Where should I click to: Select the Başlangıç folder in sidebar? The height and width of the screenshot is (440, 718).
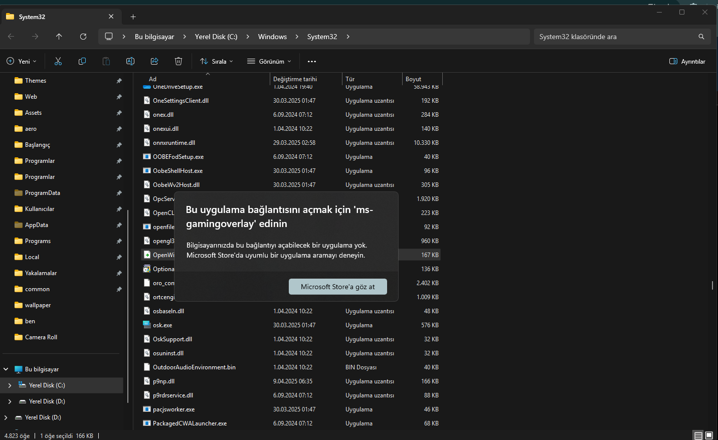[38, 145]
